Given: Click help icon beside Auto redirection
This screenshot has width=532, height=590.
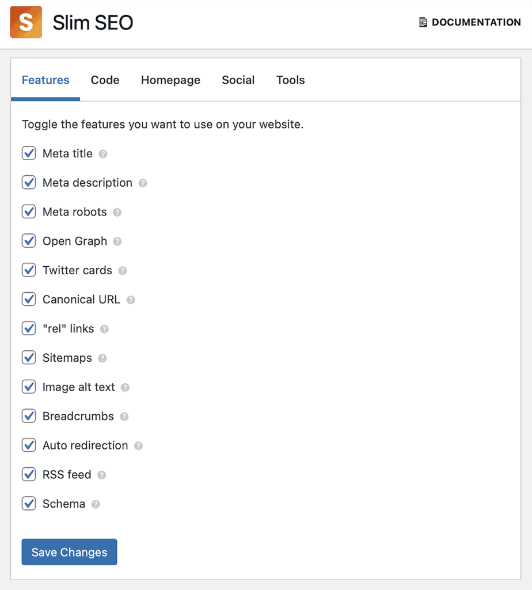Looking at the screenshot, I should pyautogui.click(x=138, y=445).
